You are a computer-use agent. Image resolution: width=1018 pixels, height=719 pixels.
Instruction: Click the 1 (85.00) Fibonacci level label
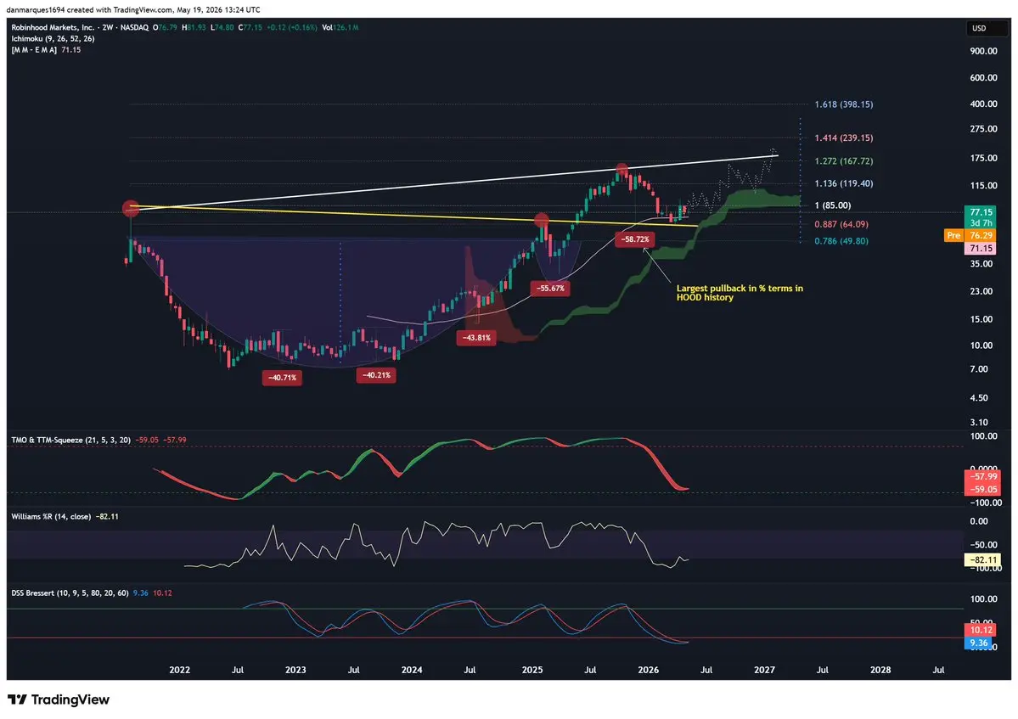(833, 205)
